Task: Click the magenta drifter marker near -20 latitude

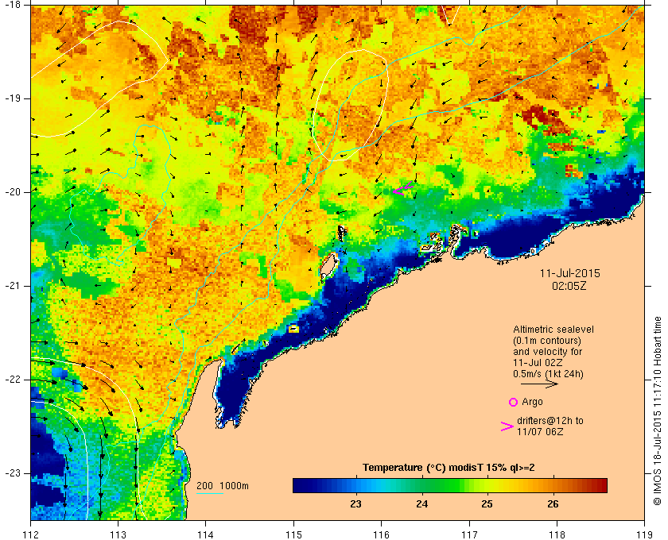Action: [403, 188]
